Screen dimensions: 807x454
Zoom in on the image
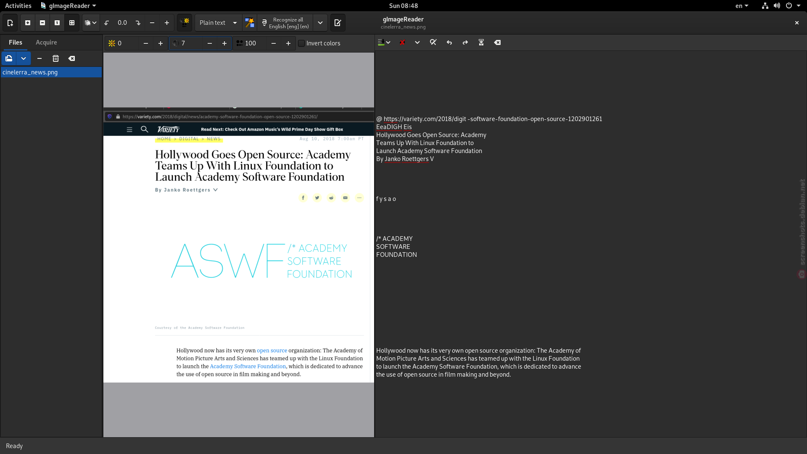coord(28,23)
